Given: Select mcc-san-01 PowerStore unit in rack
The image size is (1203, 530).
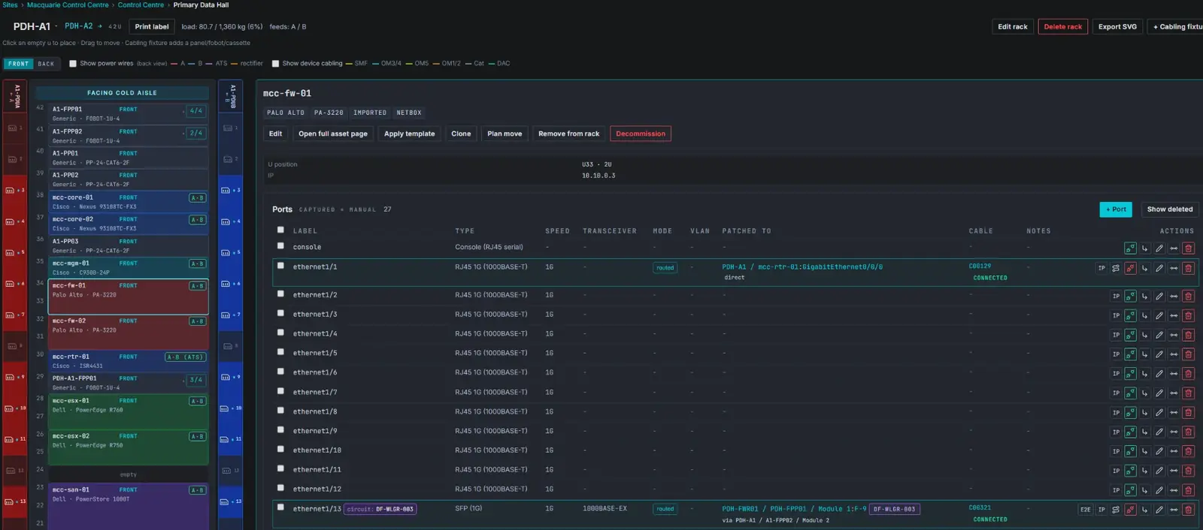Looking at the screenshot, I should click(x=129, y=507).
